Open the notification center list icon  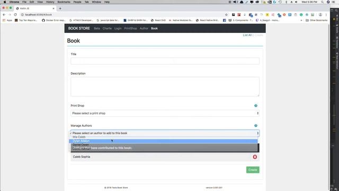point(334,2)
